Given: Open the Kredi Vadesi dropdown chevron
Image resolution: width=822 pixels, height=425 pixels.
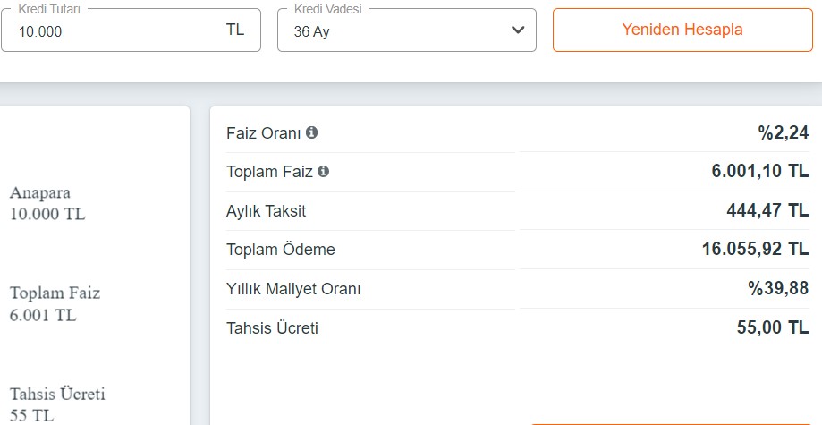Looking at the screenshot, I should coord(518,30).
